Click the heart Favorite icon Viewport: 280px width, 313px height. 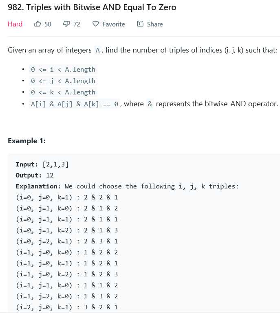(96, 24)
